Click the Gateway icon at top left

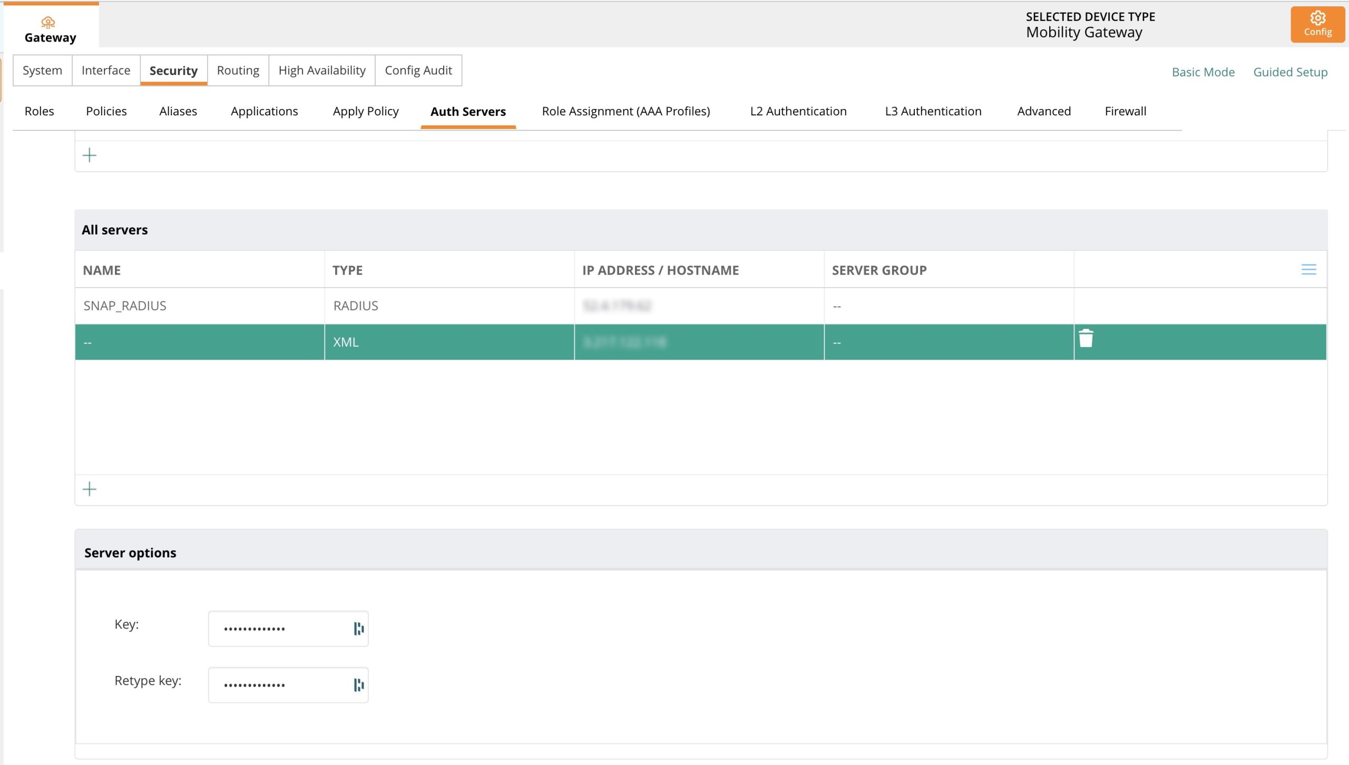[48, 23]
